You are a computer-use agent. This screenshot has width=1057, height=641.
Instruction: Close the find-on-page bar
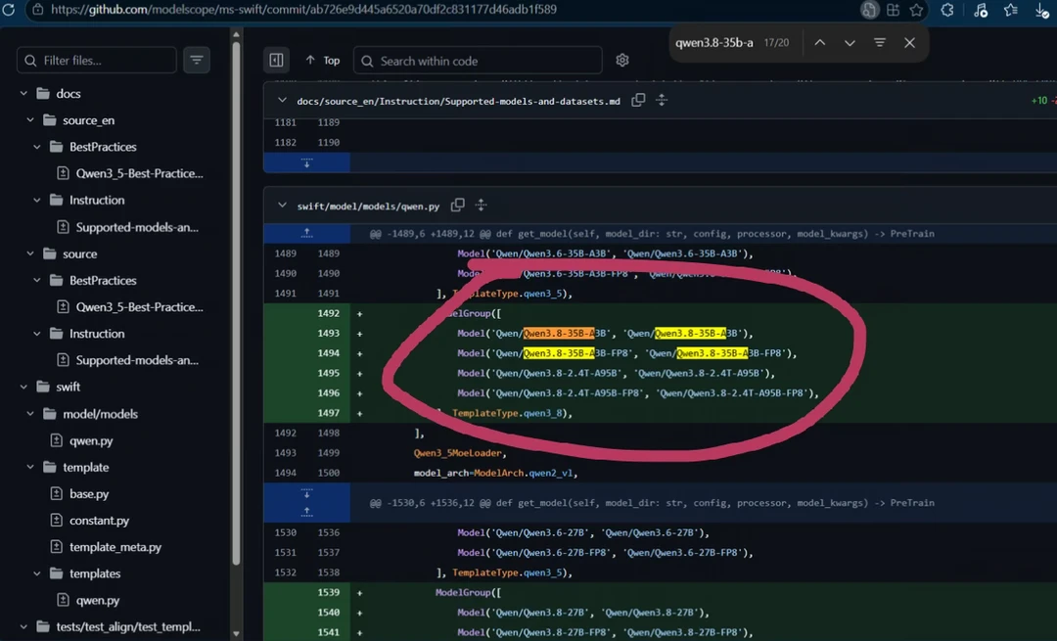909,42
